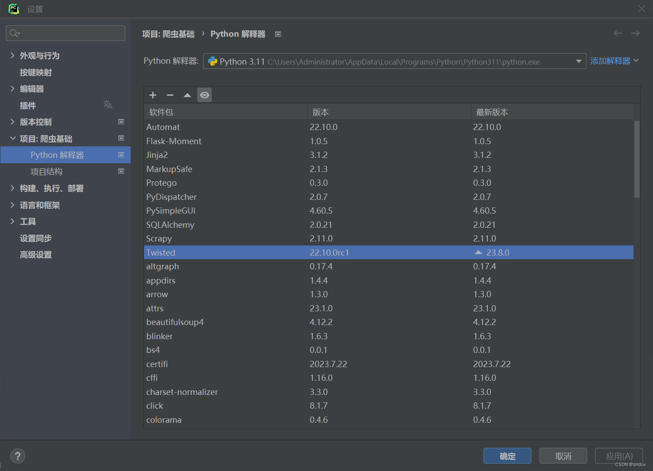Click the uninstall package minus icon

(170, 95)
